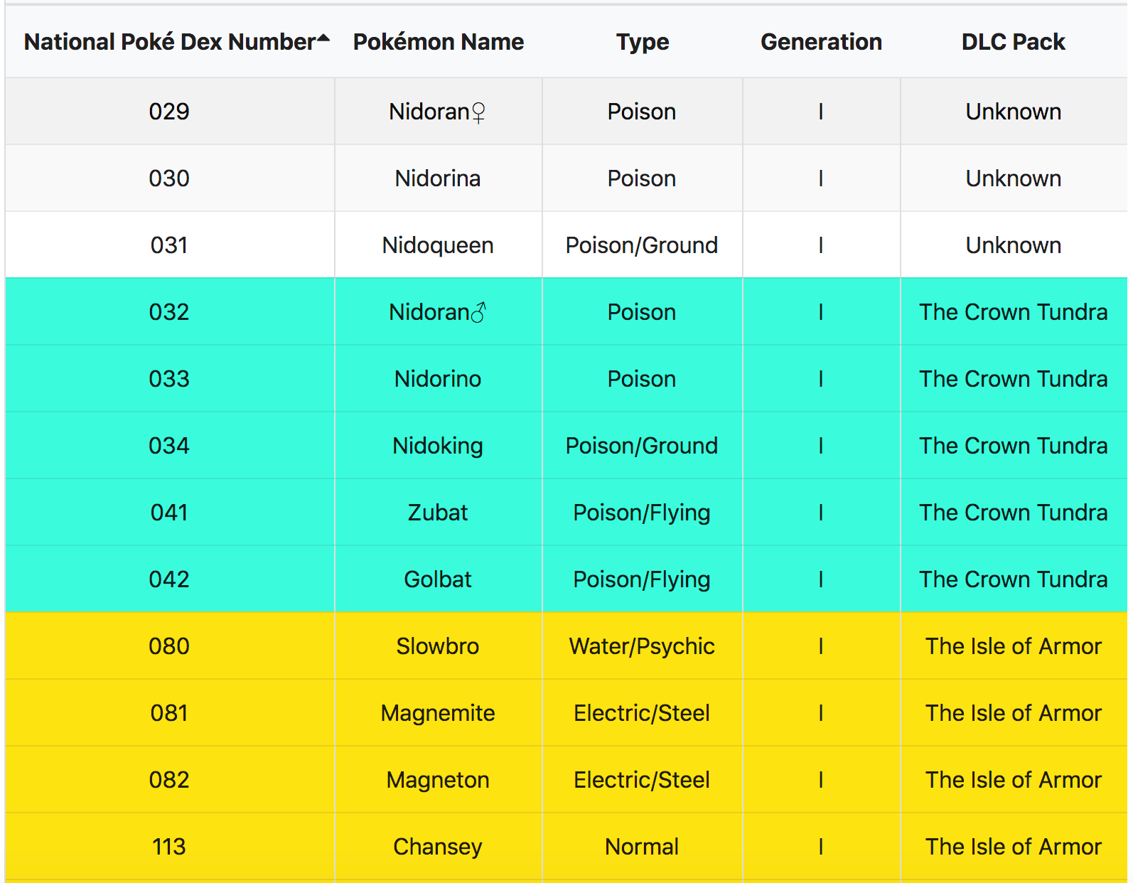Pick Chansey's Normal type cell

tap(642, 847)
